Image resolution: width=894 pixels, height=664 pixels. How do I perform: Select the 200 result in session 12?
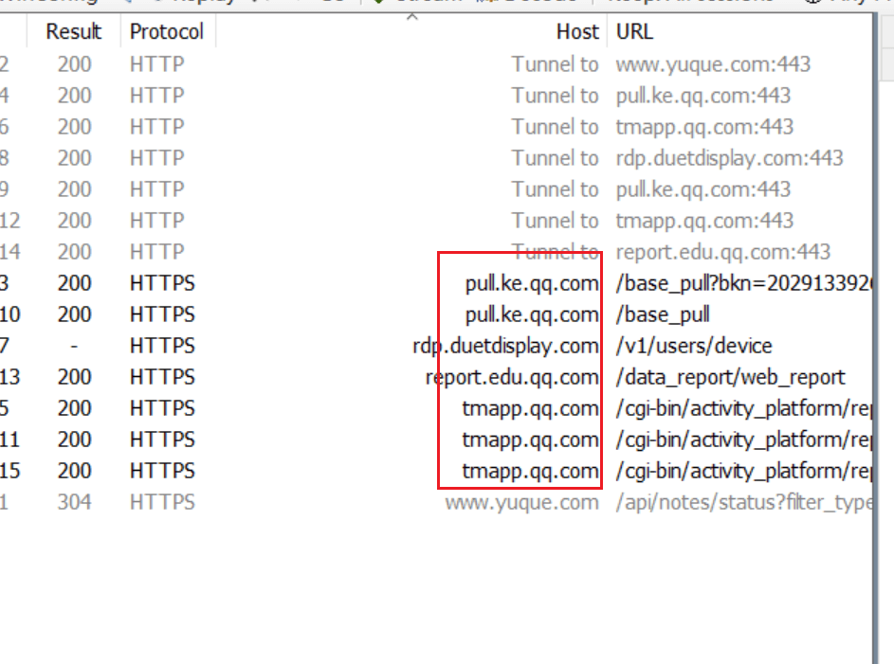(74, 221)
